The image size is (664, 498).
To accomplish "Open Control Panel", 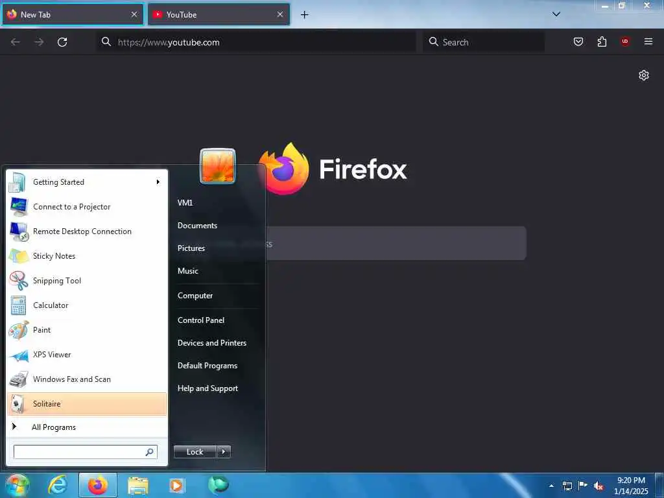I will pos(201,320).
